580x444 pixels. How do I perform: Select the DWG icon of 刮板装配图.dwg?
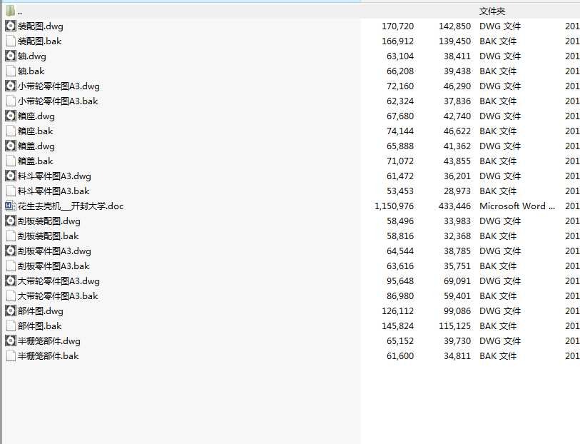[x=11, y=221]
